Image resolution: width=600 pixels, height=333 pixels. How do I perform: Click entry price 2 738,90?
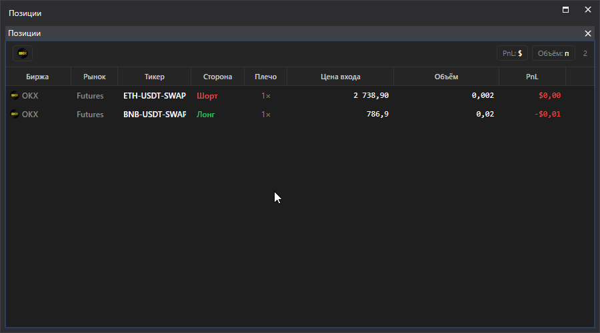[x=371, y=95]
